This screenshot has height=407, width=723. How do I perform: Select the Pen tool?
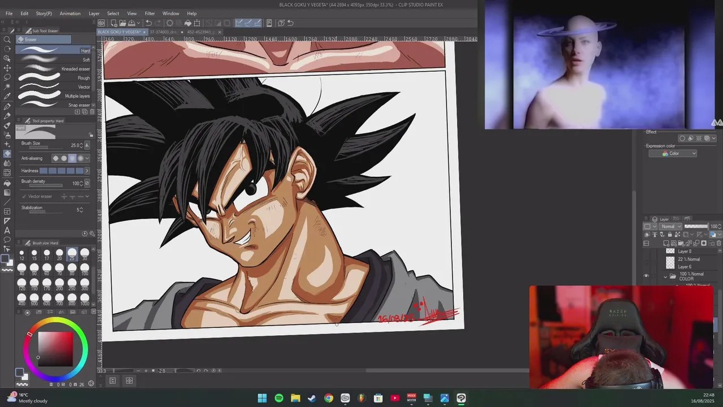[7, 106]
